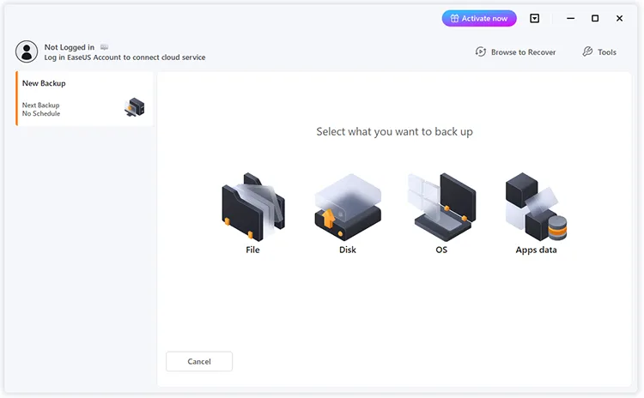Screen dimensions: 644x398
Task: Click the computer icon in New Backup card
Action: coord(134,108)
